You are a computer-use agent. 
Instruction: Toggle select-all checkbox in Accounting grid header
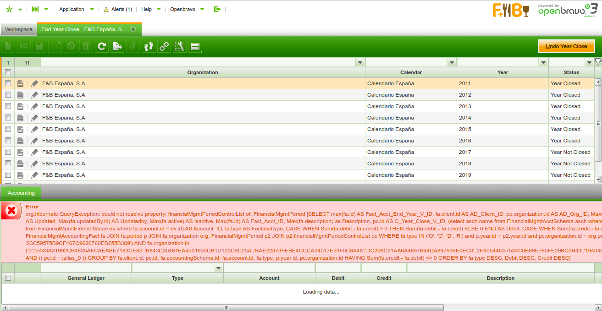pyautogui.click(x=8, y=278)
